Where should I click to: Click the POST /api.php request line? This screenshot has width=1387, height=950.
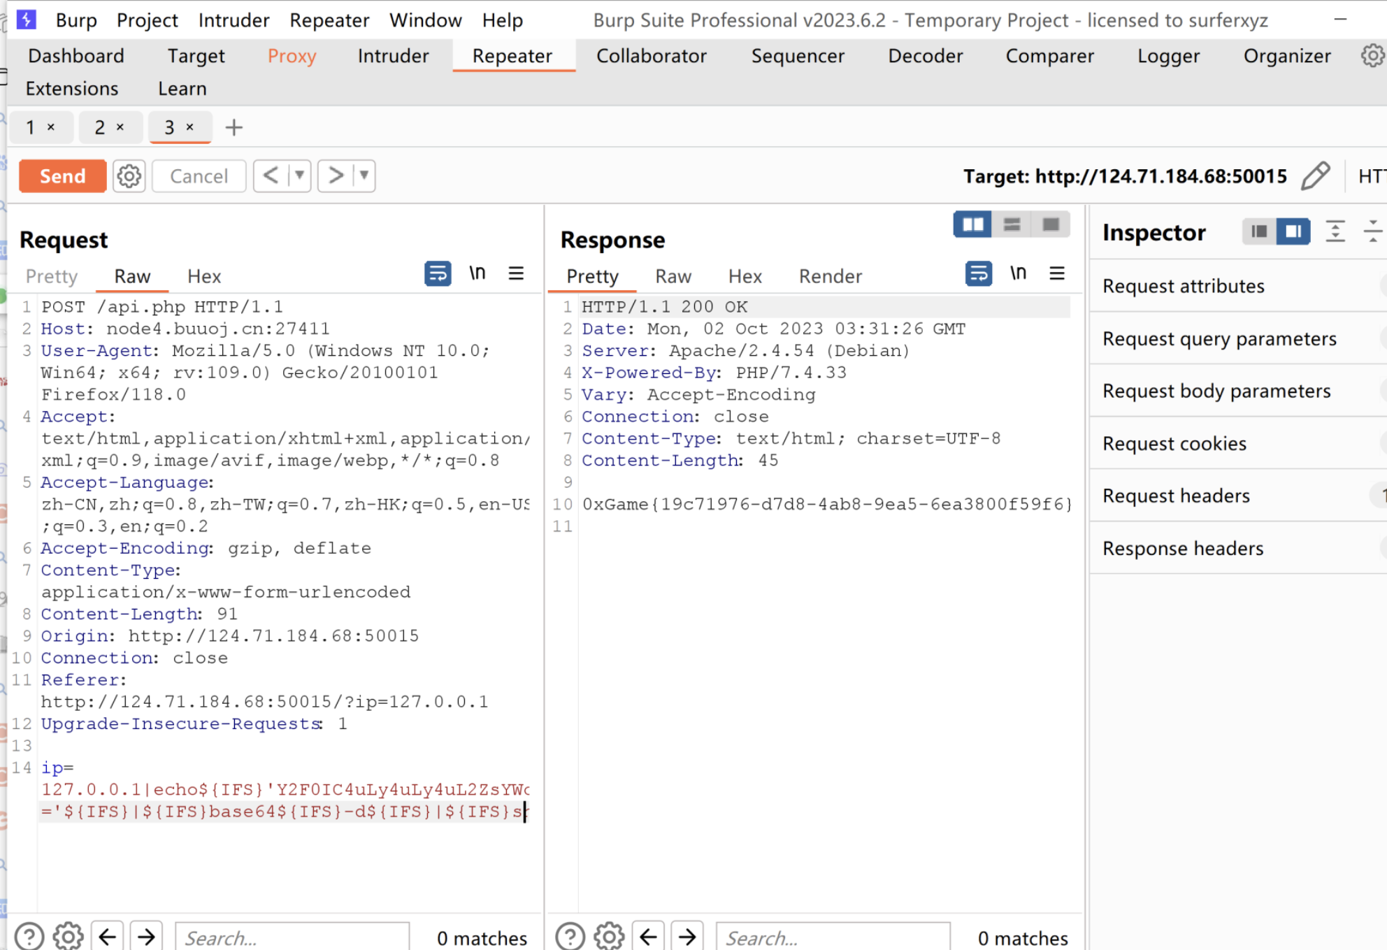tap(162, 307)
